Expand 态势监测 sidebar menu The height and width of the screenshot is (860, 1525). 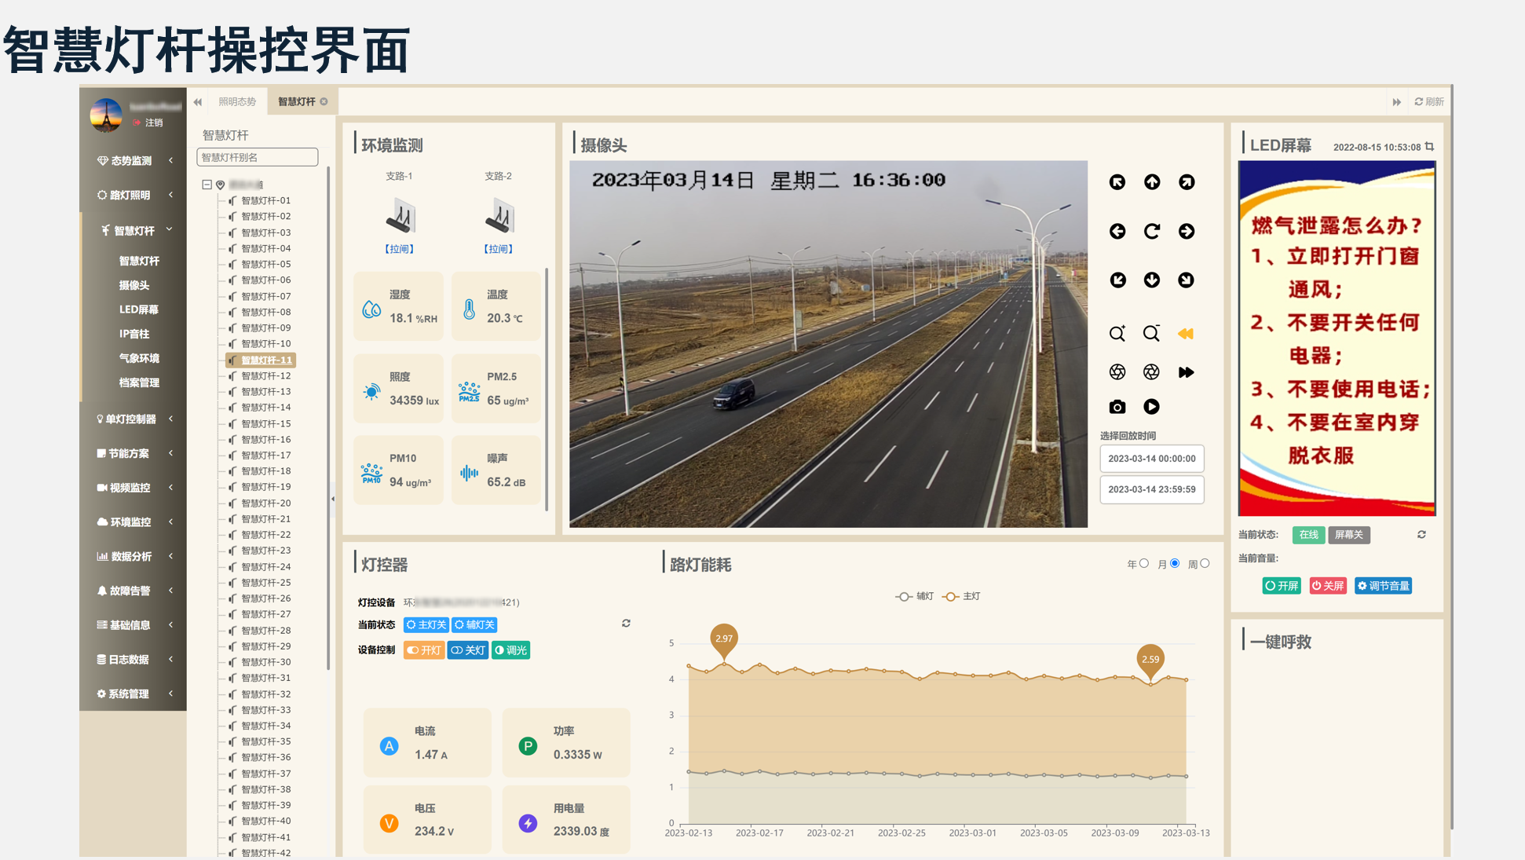(x=133, y=160)
